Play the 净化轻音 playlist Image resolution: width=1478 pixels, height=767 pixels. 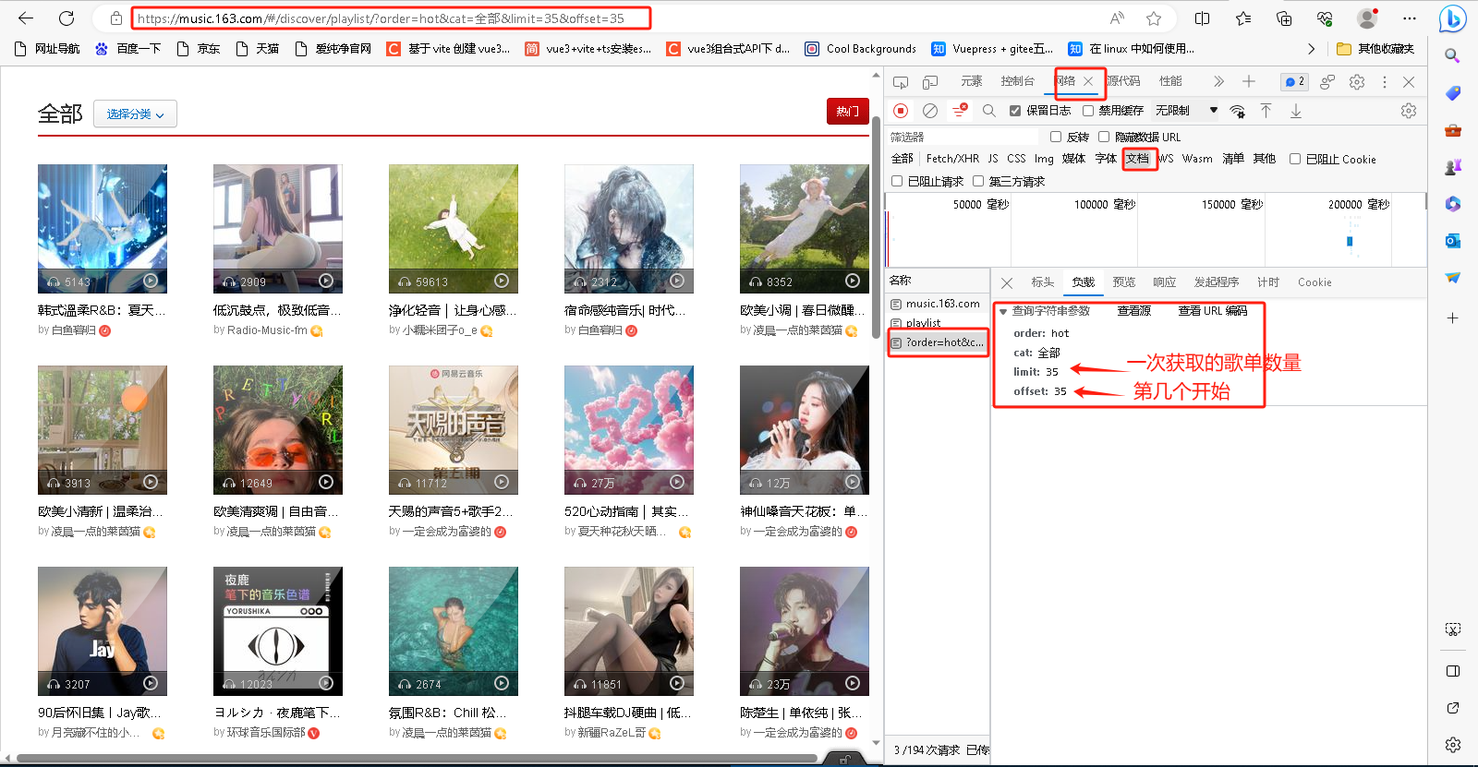coord(502,281)
